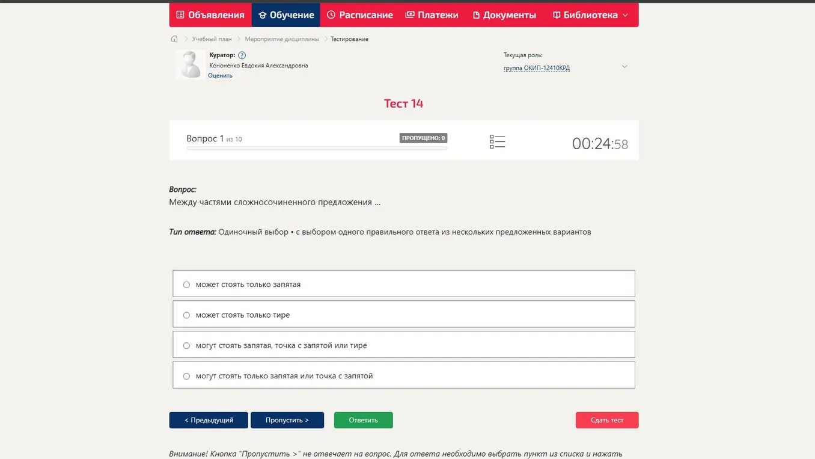815x459 pixels.
Task: Select radio 'может стоять только запятая'
Action: click(x=186, y=285)
